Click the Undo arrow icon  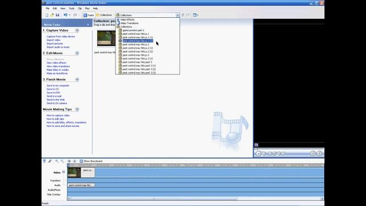(x=65, y=15)
